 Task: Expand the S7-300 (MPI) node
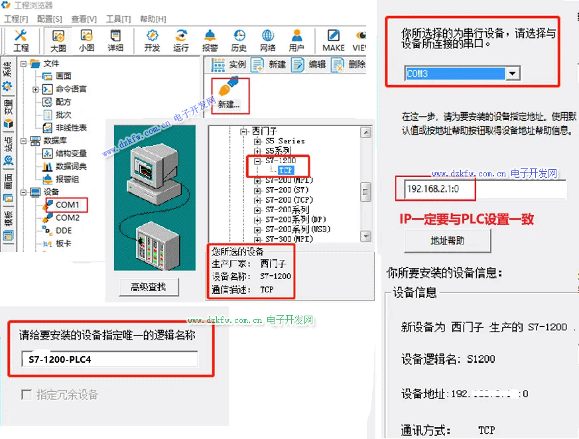pos(257,239)
